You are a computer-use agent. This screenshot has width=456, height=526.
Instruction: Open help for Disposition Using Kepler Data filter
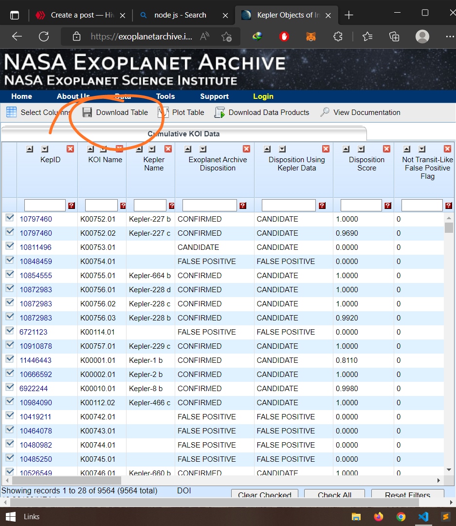point(322,206)
